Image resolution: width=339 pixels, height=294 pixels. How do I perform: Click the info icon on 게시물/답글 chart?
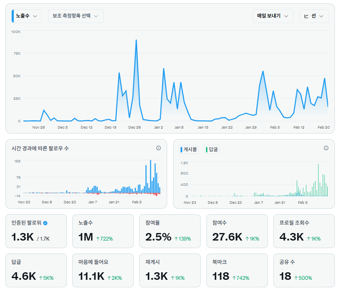(x=326, y=147)
